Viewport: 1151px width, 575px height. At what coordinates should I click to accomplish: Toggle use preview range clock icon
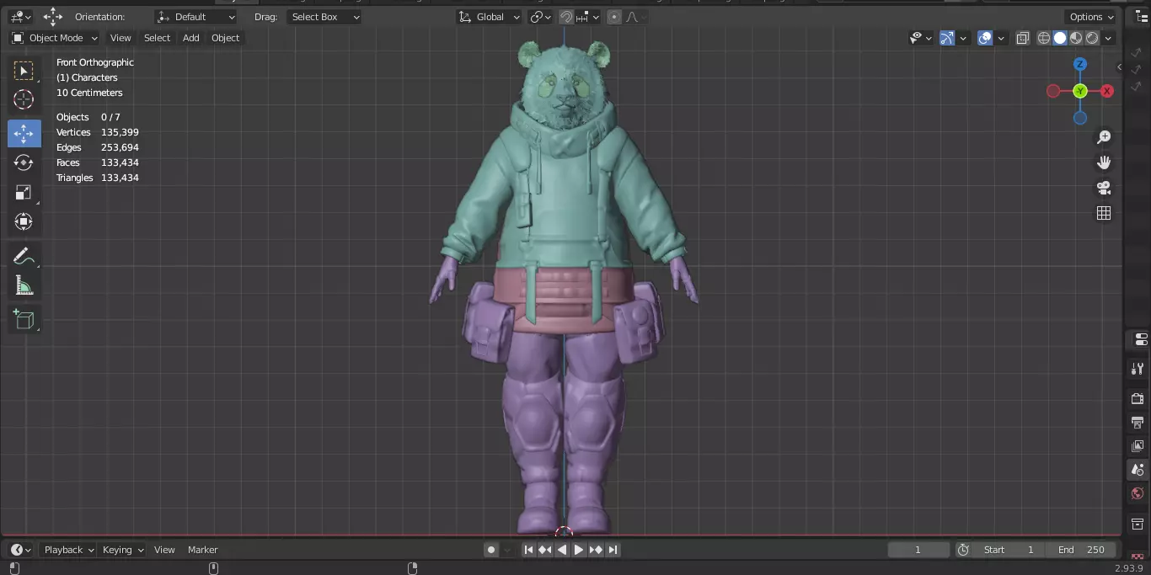click(964, 550)
